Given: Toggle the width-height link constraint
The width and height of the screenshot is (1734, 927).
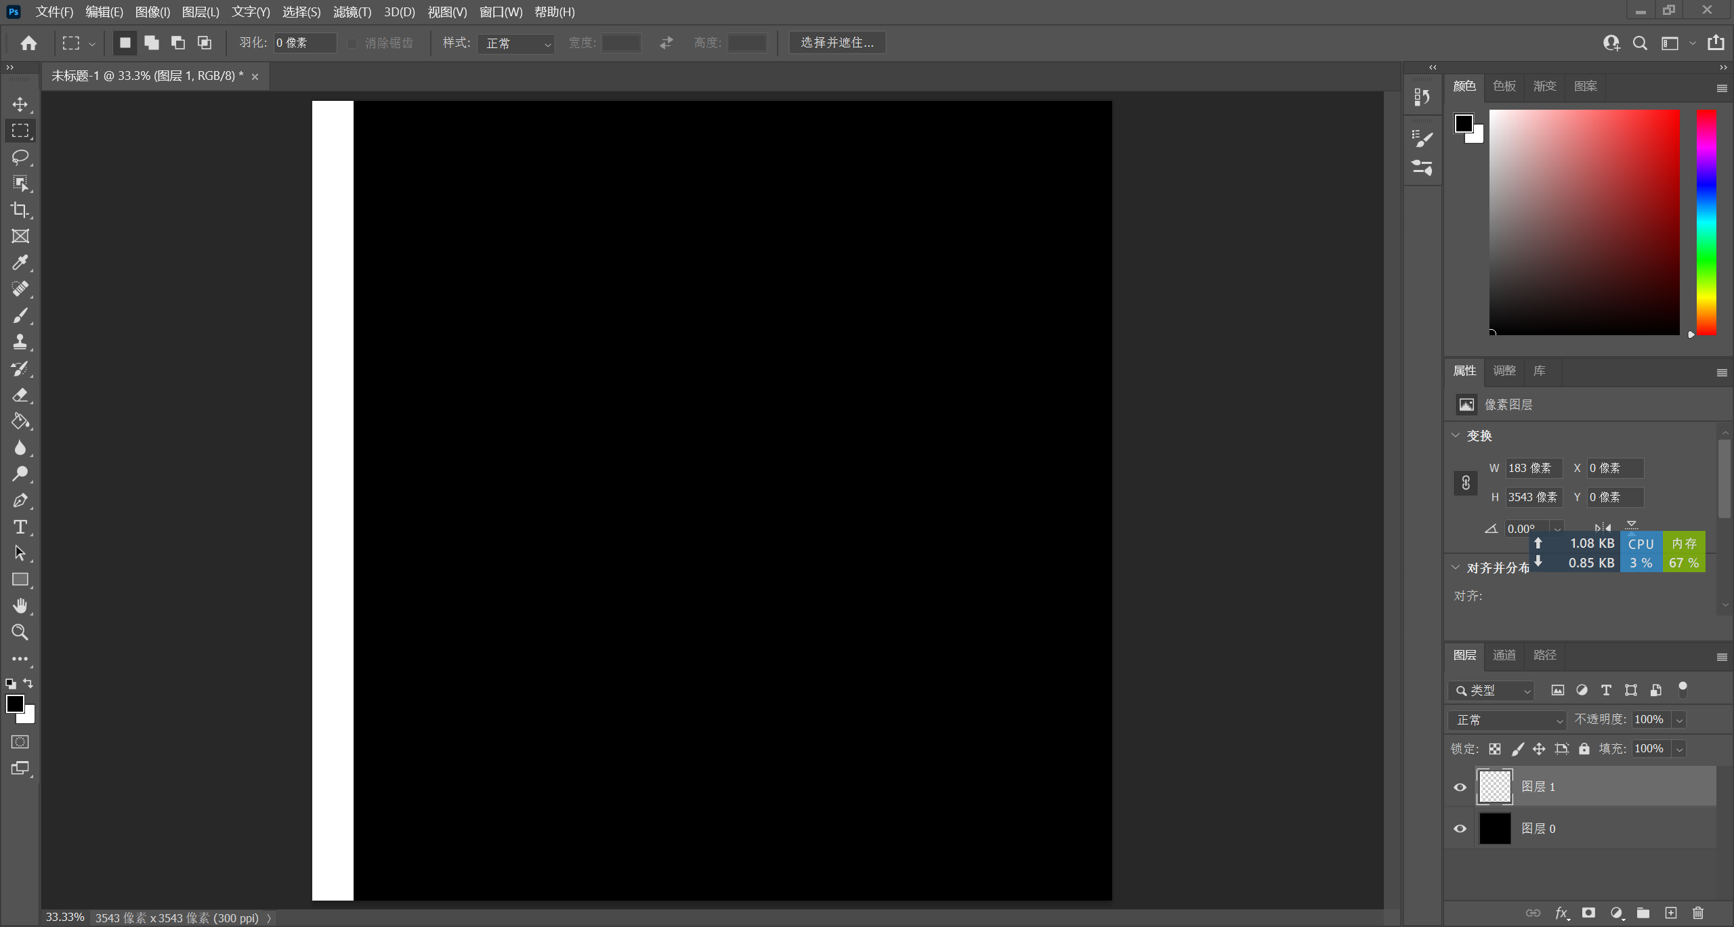Looking at the screenshot, I should point(1466,483).
